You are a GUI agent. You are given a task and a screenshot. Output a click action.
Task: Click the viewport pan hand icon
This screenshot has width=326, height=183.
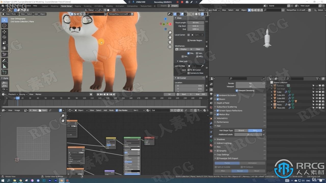click(170, 37)
